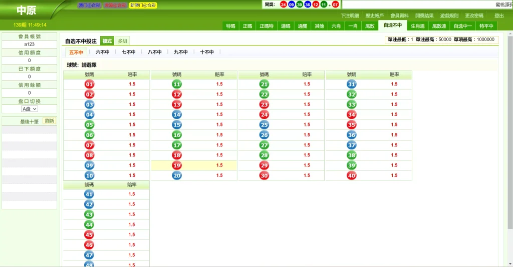Viewport: 513px width, 267px height.
Task: Switch to 特碼 betting tab
Action: pyautogui.click(x=230, y=26)
